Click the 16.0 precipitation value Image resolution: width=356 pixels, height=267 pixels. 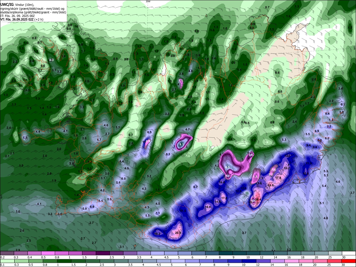208,207
